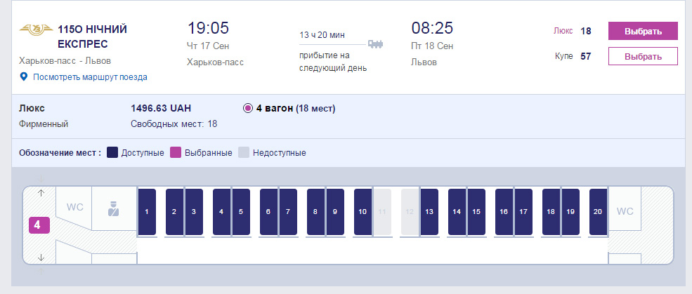Screen dimensions: 692x294
Task: Click the departure time 19:05
Action: tap(209, 28)
